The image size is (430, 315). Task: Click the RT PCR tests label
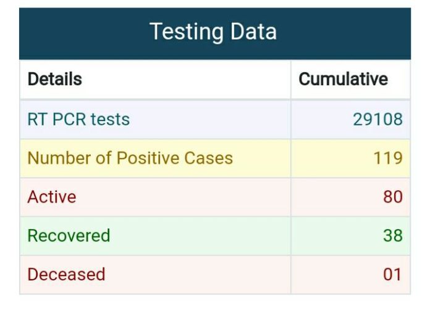coord(78,119)
